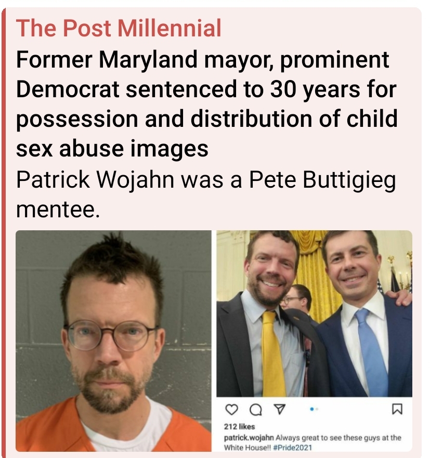The height and width of the screenshot is (458, 430).
Task: Click the red vertical bar beside the card
Action: coord(4,233)
